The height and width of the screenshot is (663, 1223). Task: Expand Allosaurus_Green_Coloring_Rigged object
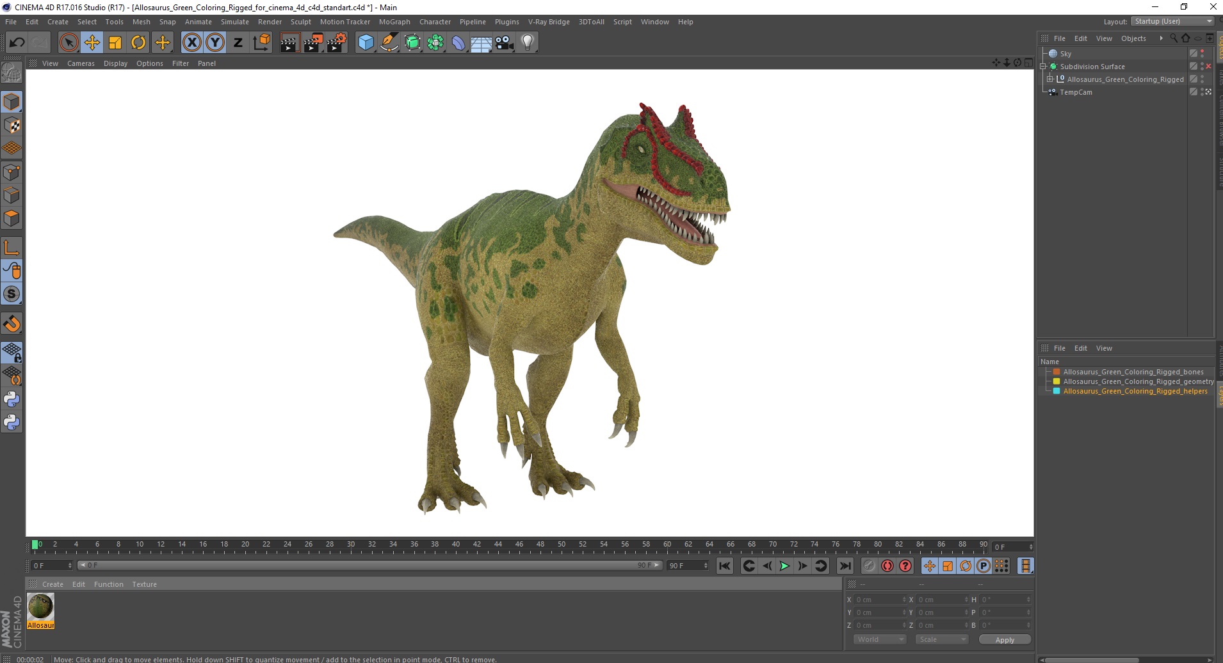click(x=1050, y=79)
